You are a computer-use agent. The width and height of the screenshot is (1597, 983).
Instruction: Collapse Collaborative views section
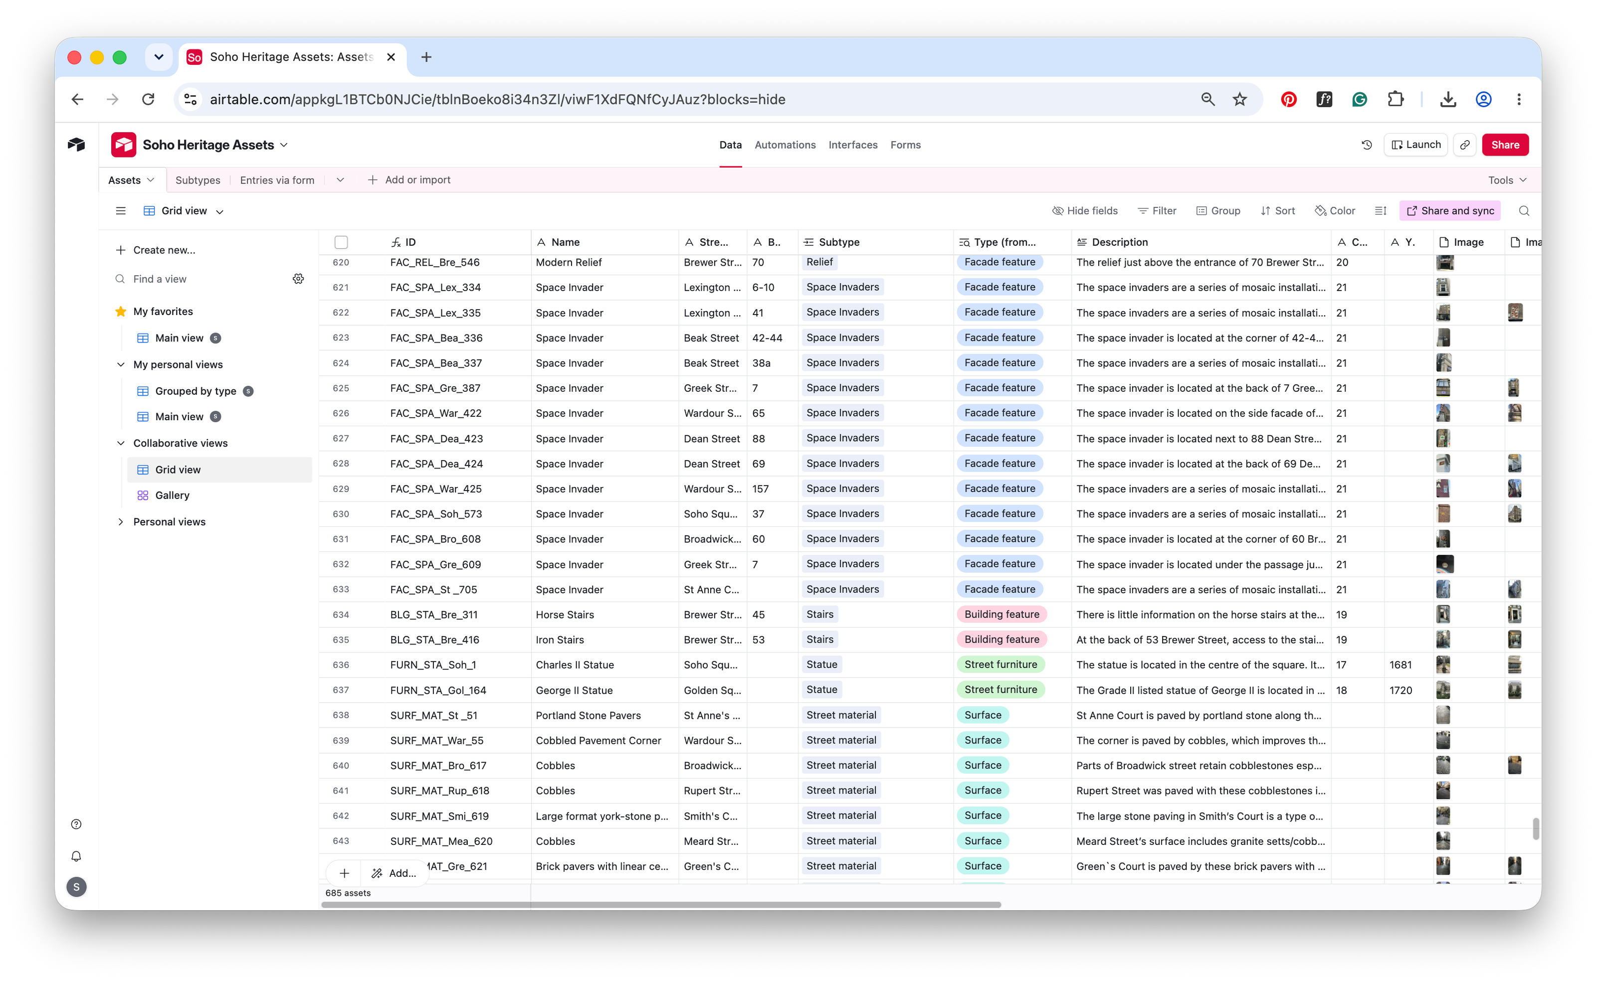pos(120,443)
